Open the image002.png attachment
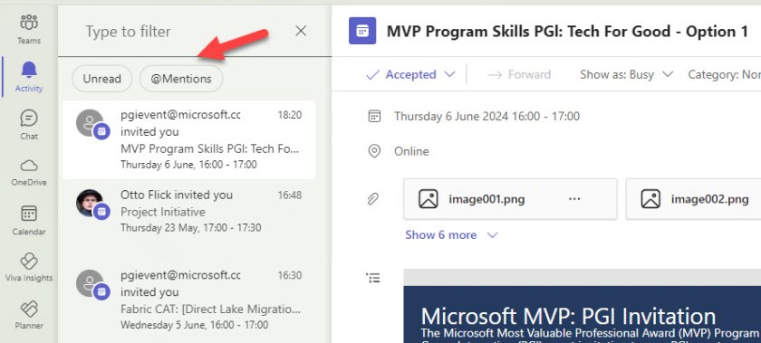The width and height of the screenshot is (761, 343). pyautogui.click(x=693, y=199)
